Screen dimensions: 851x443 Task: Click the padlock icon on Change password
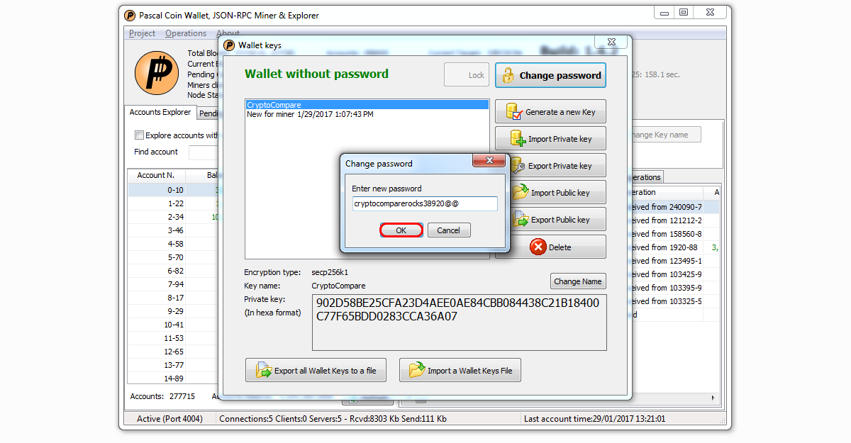pos(508,75)
